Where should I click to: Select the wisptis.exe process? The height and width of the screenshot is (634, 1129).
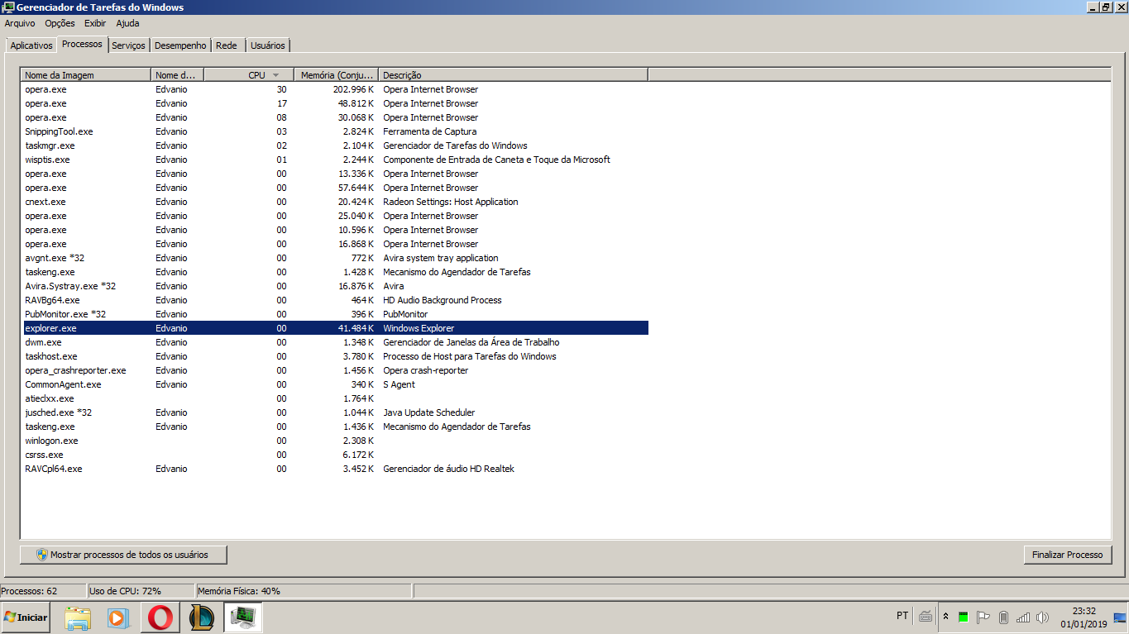(x=334, y=160)
